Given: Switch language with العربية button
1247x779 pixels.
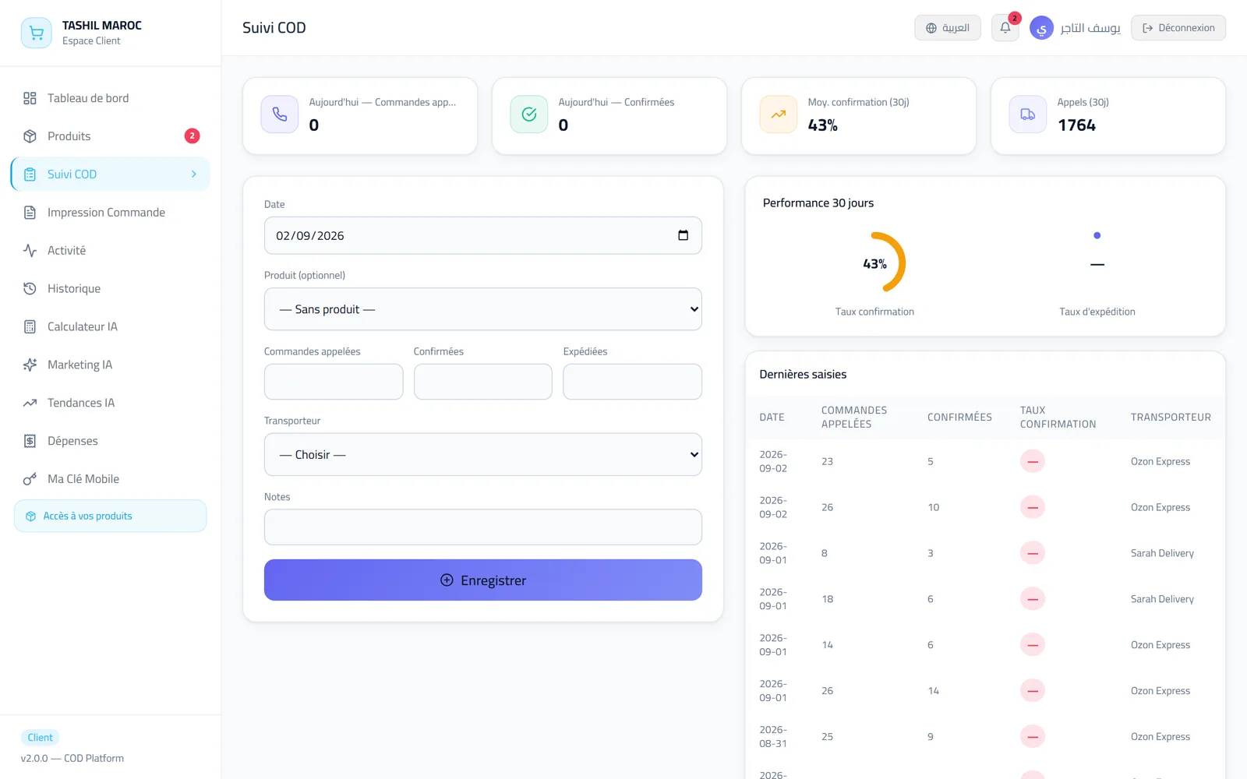Looking at the screenshot, I should pyautogui.click(x=947, y=28).
